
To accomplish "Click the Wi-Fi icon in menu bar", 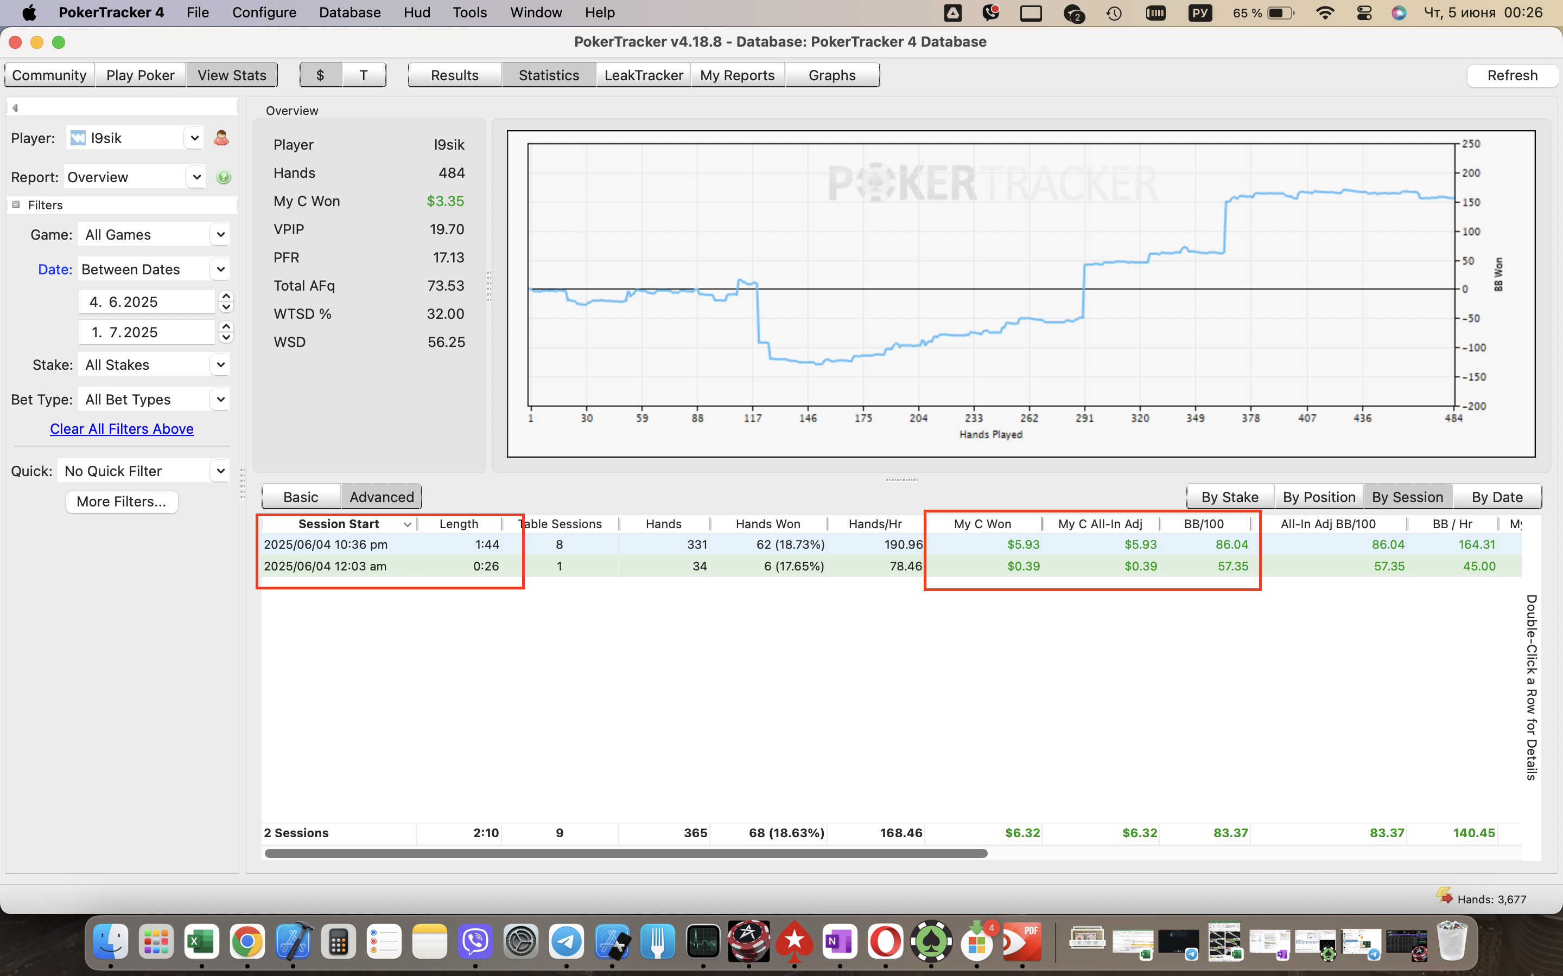I will click(1325, 12).
